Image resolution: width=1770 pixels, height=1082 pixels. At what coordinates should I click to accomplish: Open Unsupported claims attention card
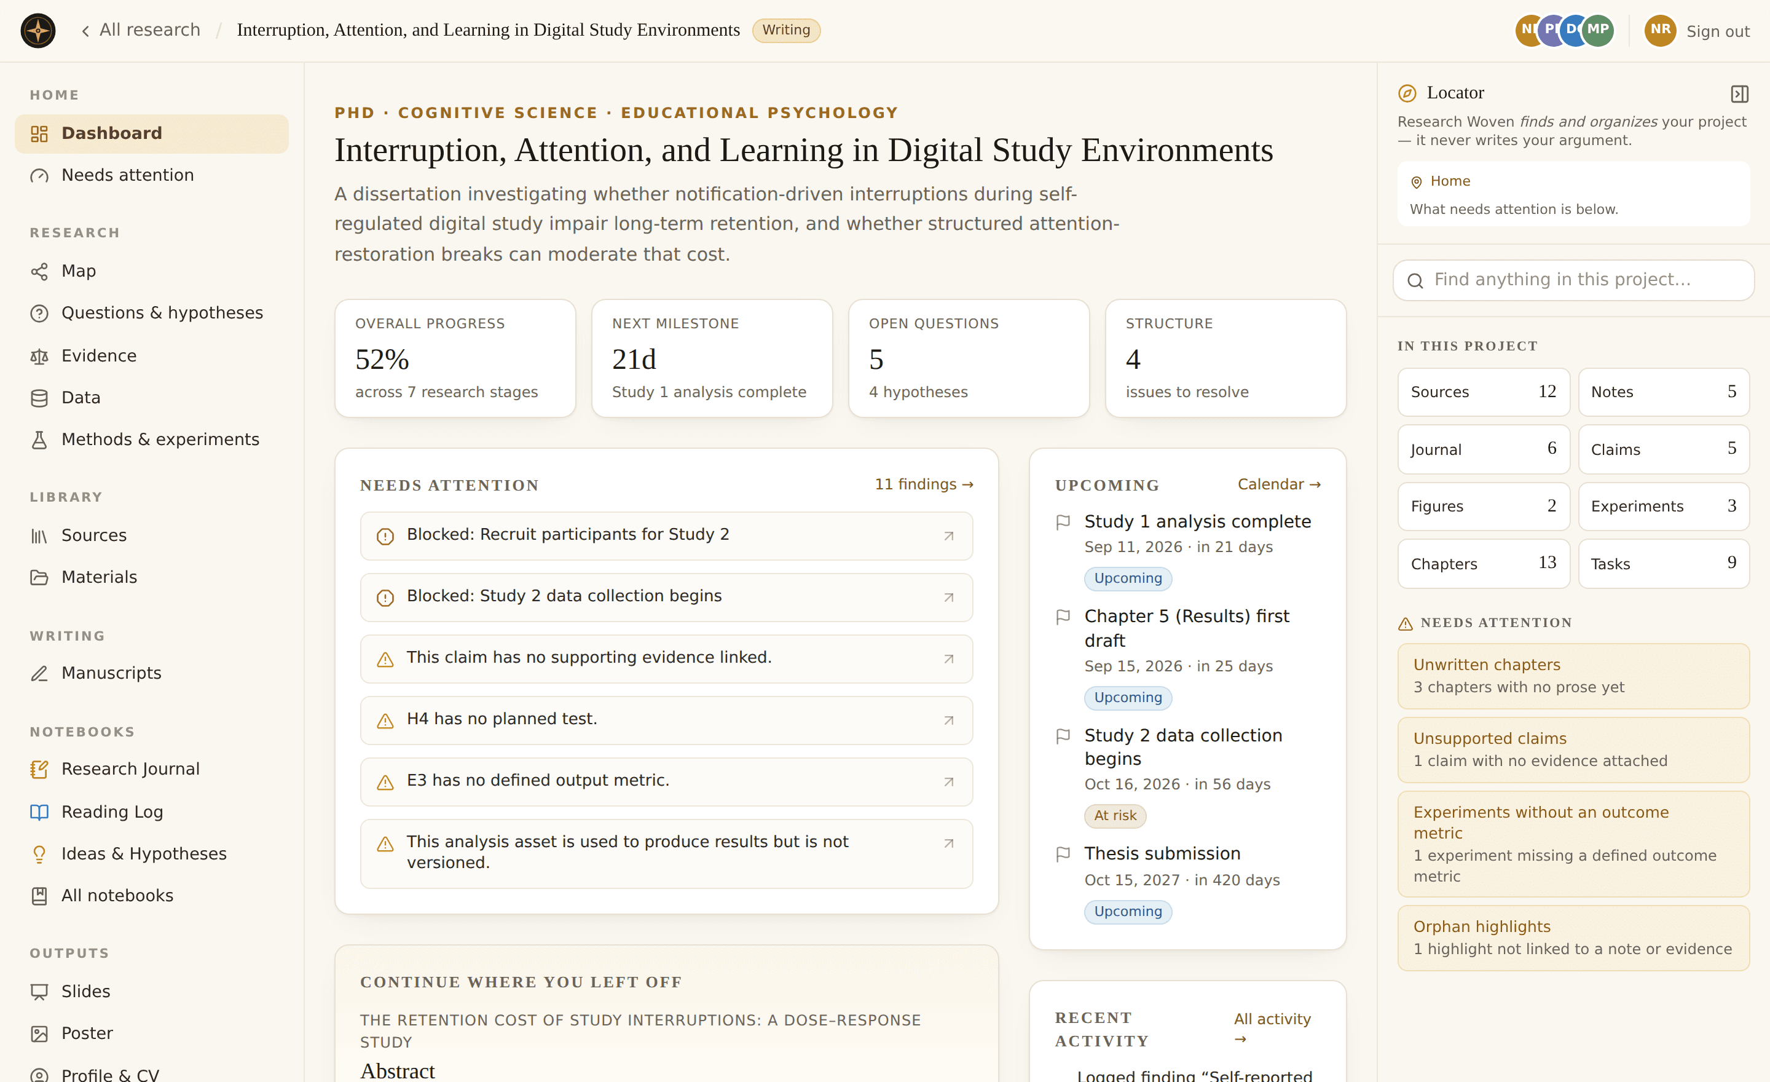(x=1573, y=749)
